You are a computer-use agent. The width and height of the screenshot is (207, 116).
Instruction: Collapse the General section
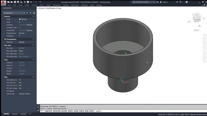(33, 16)
